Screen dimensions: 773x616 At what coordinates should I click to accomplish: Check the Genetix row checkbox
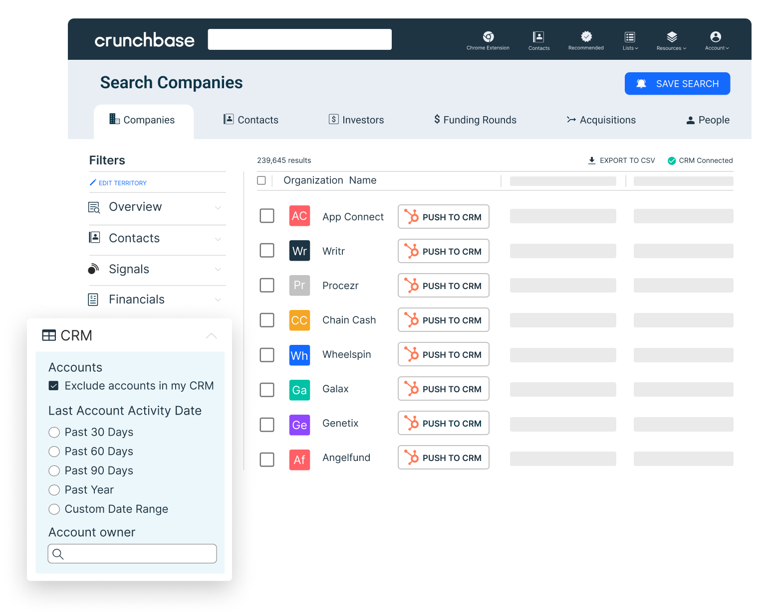pos(267,425)
